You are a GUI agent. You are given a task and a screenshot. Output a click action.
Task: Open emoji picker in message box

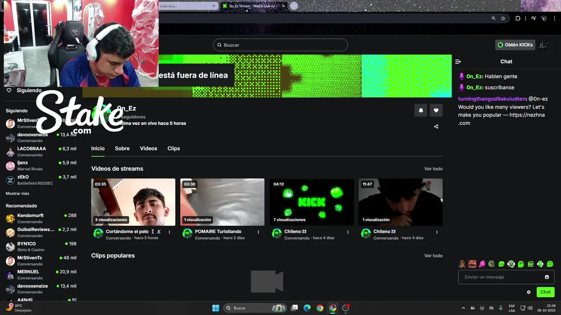click(547, 277)
